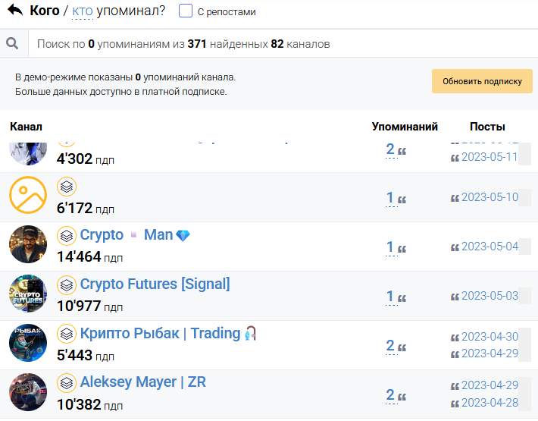Click quote icon next to 2023-05-04
The image size is (538, 421).
point(455,247)
